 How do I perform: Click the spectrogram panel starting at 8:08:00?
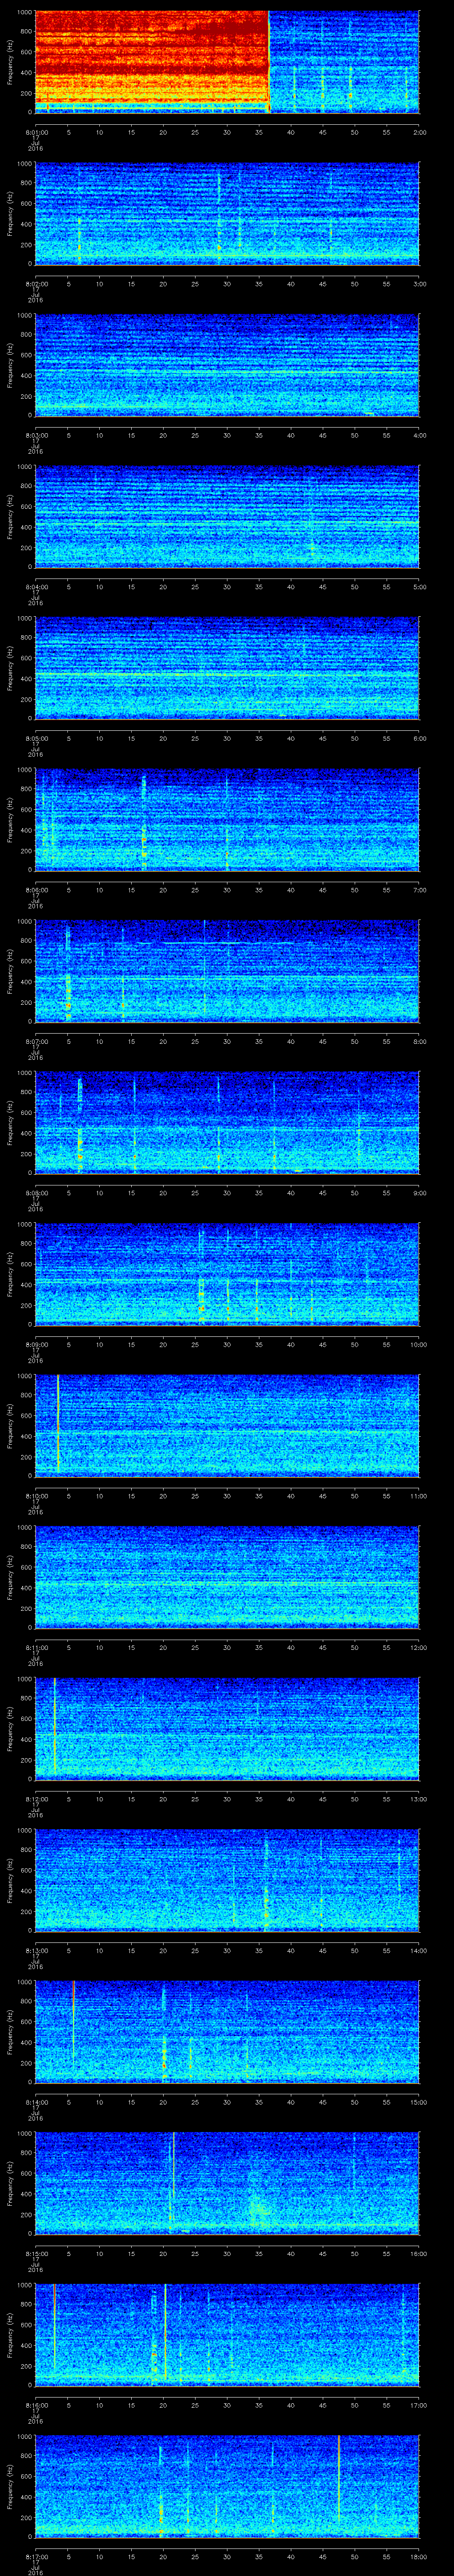[x=227, y=1123]
